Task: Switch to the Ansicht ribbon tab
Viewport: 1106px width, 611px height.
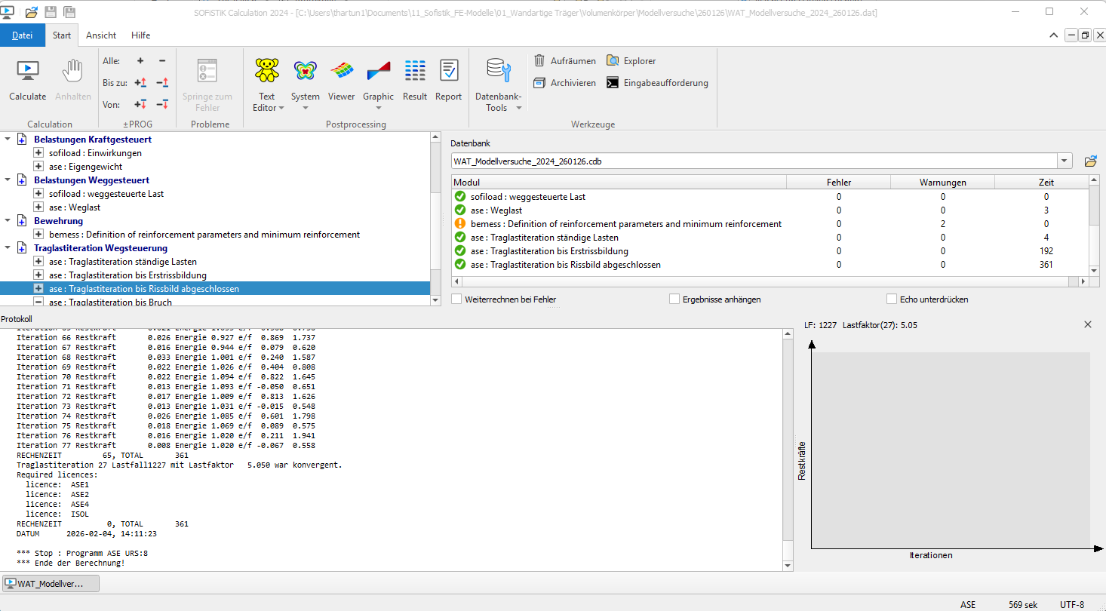Action: click(101, 35)
